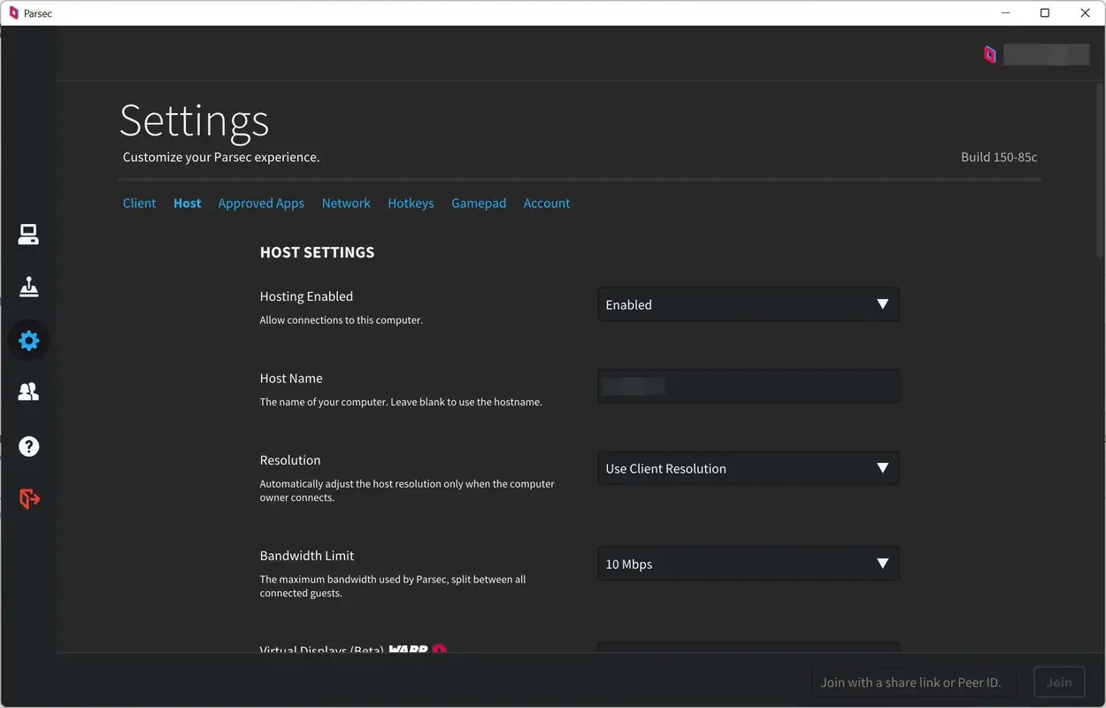Switch to the Client settings tab

point(139,203)
